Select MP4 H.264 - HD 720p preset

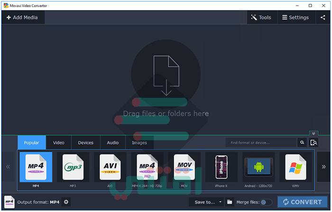pyautogui.click(x=147, y=167)
